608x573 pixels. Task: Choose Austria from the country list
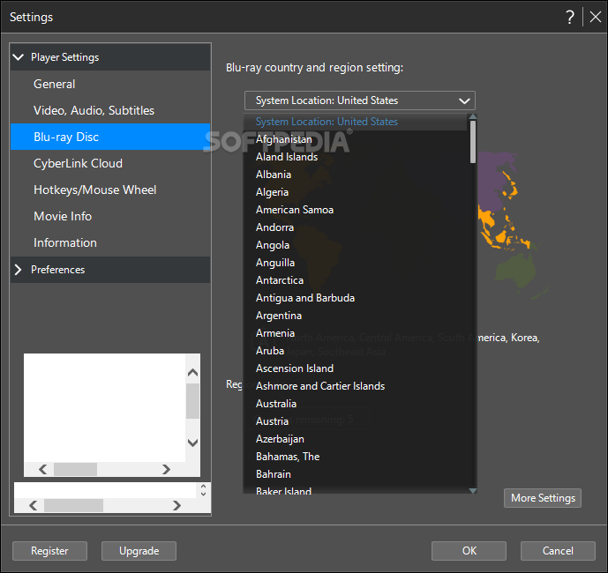tap(356, 421)
